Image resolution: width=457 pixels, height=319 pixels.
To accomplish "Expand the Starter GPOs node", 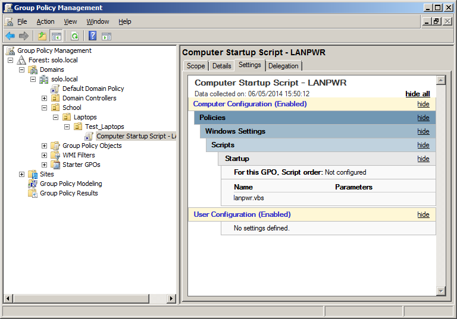I will (44, 165).
